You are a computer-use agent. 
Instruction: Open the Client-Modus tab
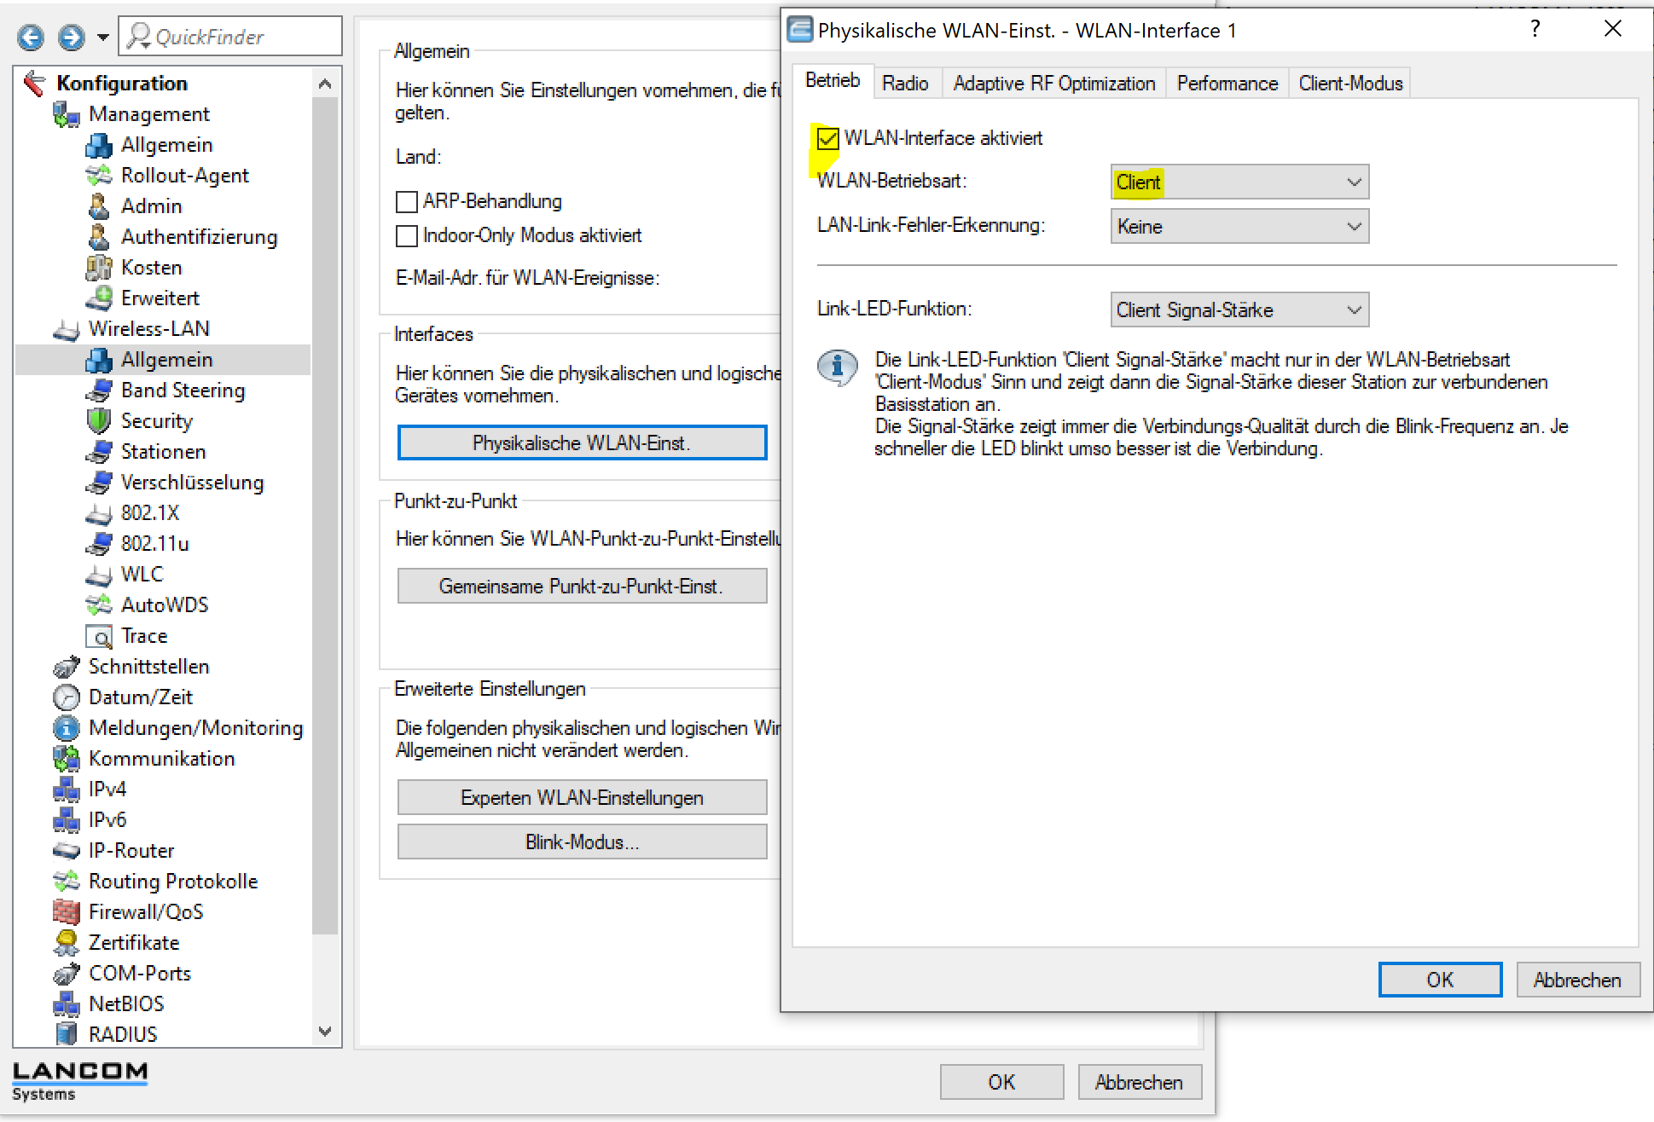[x=1350, y=84]
